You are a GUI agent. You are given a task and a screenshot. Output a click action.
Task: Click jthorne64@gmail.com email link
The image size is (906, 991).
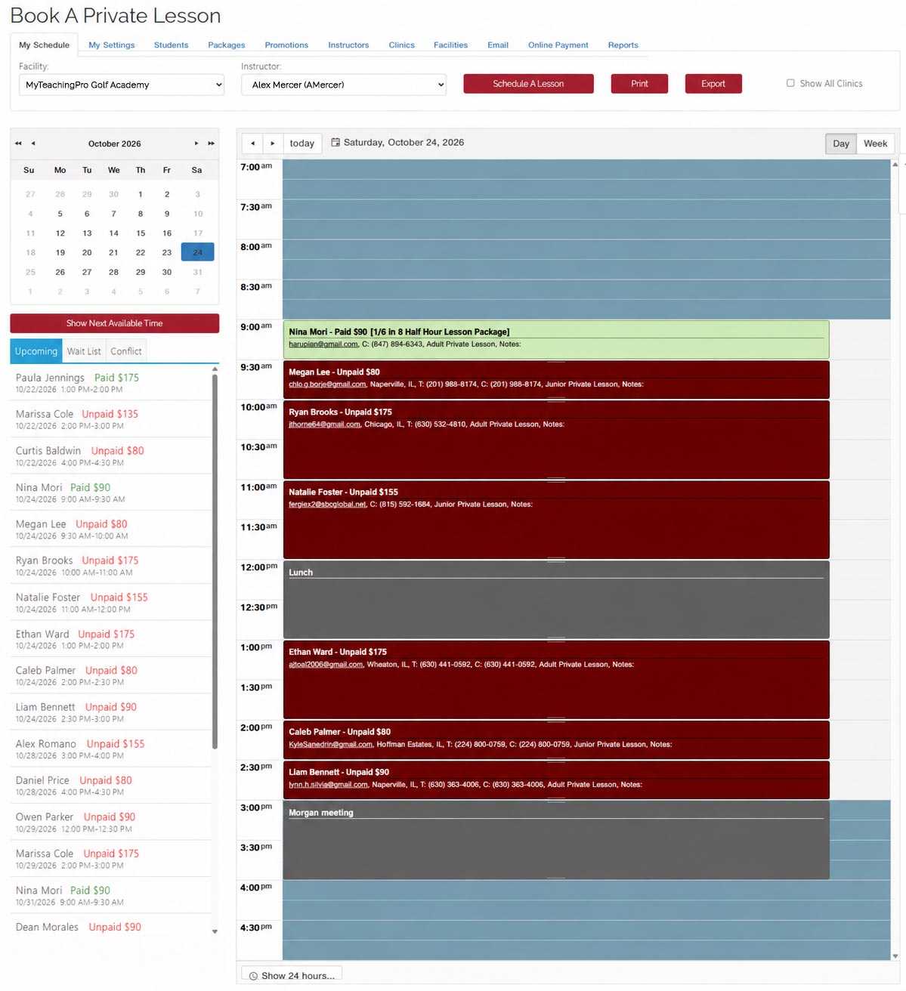[x=325, y=424]
